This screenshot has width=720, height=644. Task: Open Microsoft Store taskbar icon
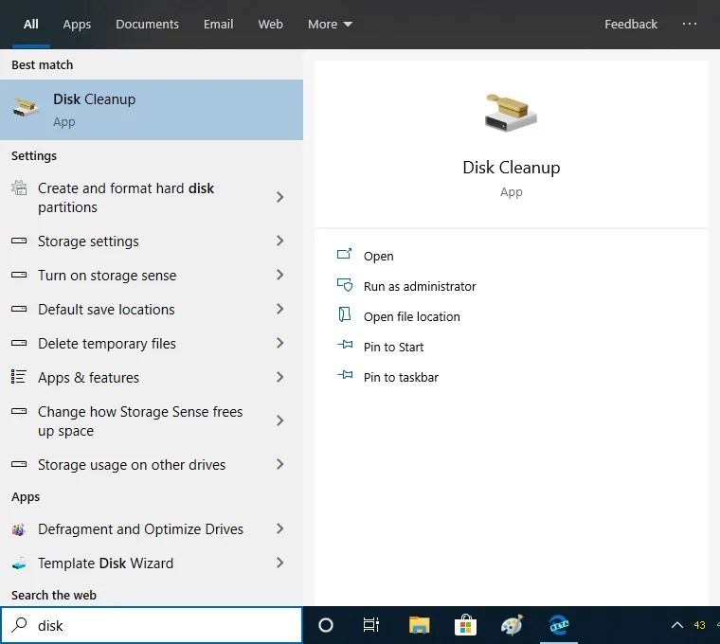coord(465,625)
